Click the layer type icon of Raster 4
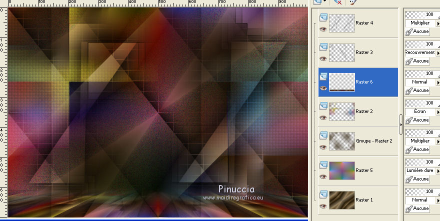The height and width of the screenshot is (221, 440). point(323,17)
